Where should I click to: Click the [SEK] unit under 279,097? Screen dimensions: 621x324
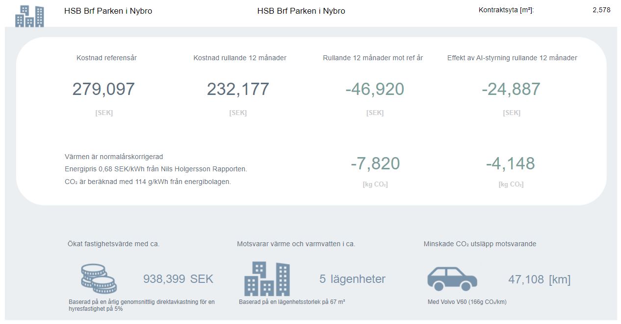(104, 113)
